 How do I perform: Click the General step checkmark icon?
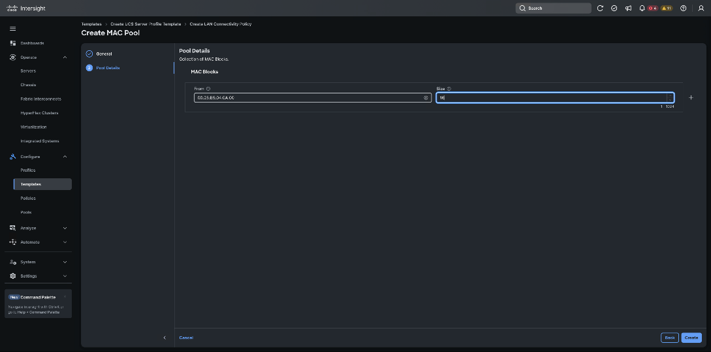coord(89,54)
